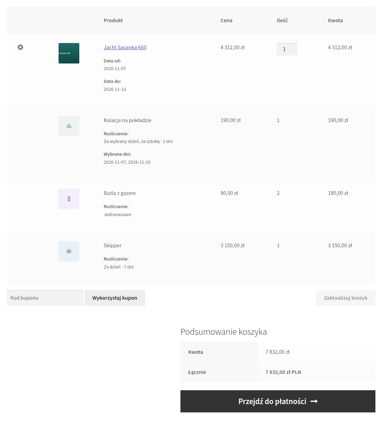Click the Produkt column header
This screenshot has width=382, height=436.
coord(113,20)
